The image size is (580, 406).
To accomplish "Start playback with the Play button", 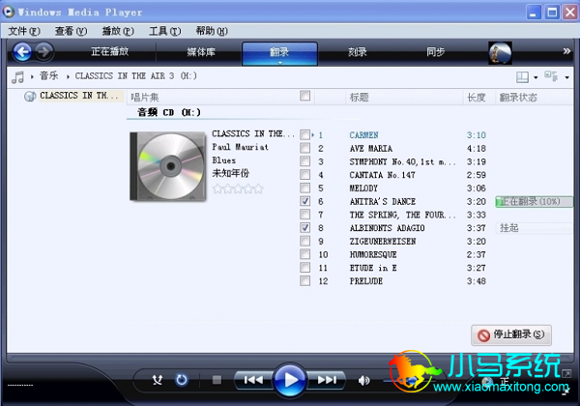I will (x=290, y=380).
